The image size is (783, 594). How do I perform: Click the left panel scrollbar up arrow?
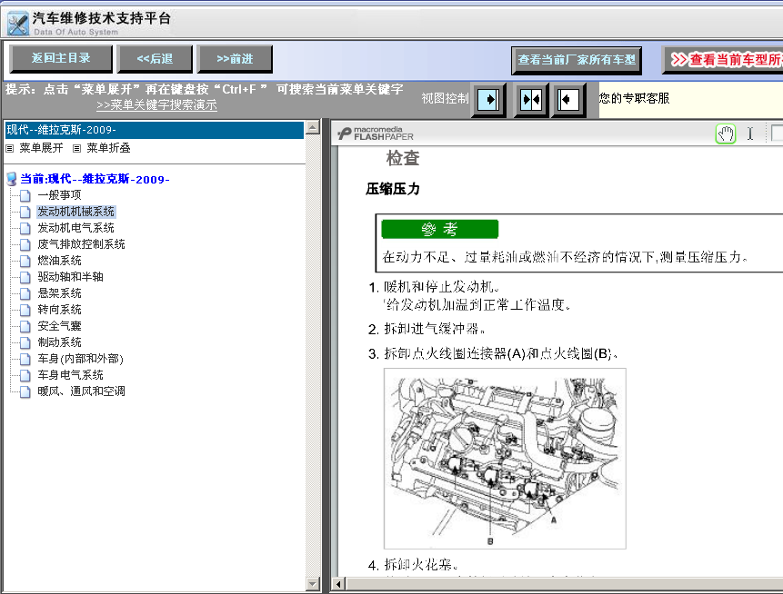tap(313, 127)
